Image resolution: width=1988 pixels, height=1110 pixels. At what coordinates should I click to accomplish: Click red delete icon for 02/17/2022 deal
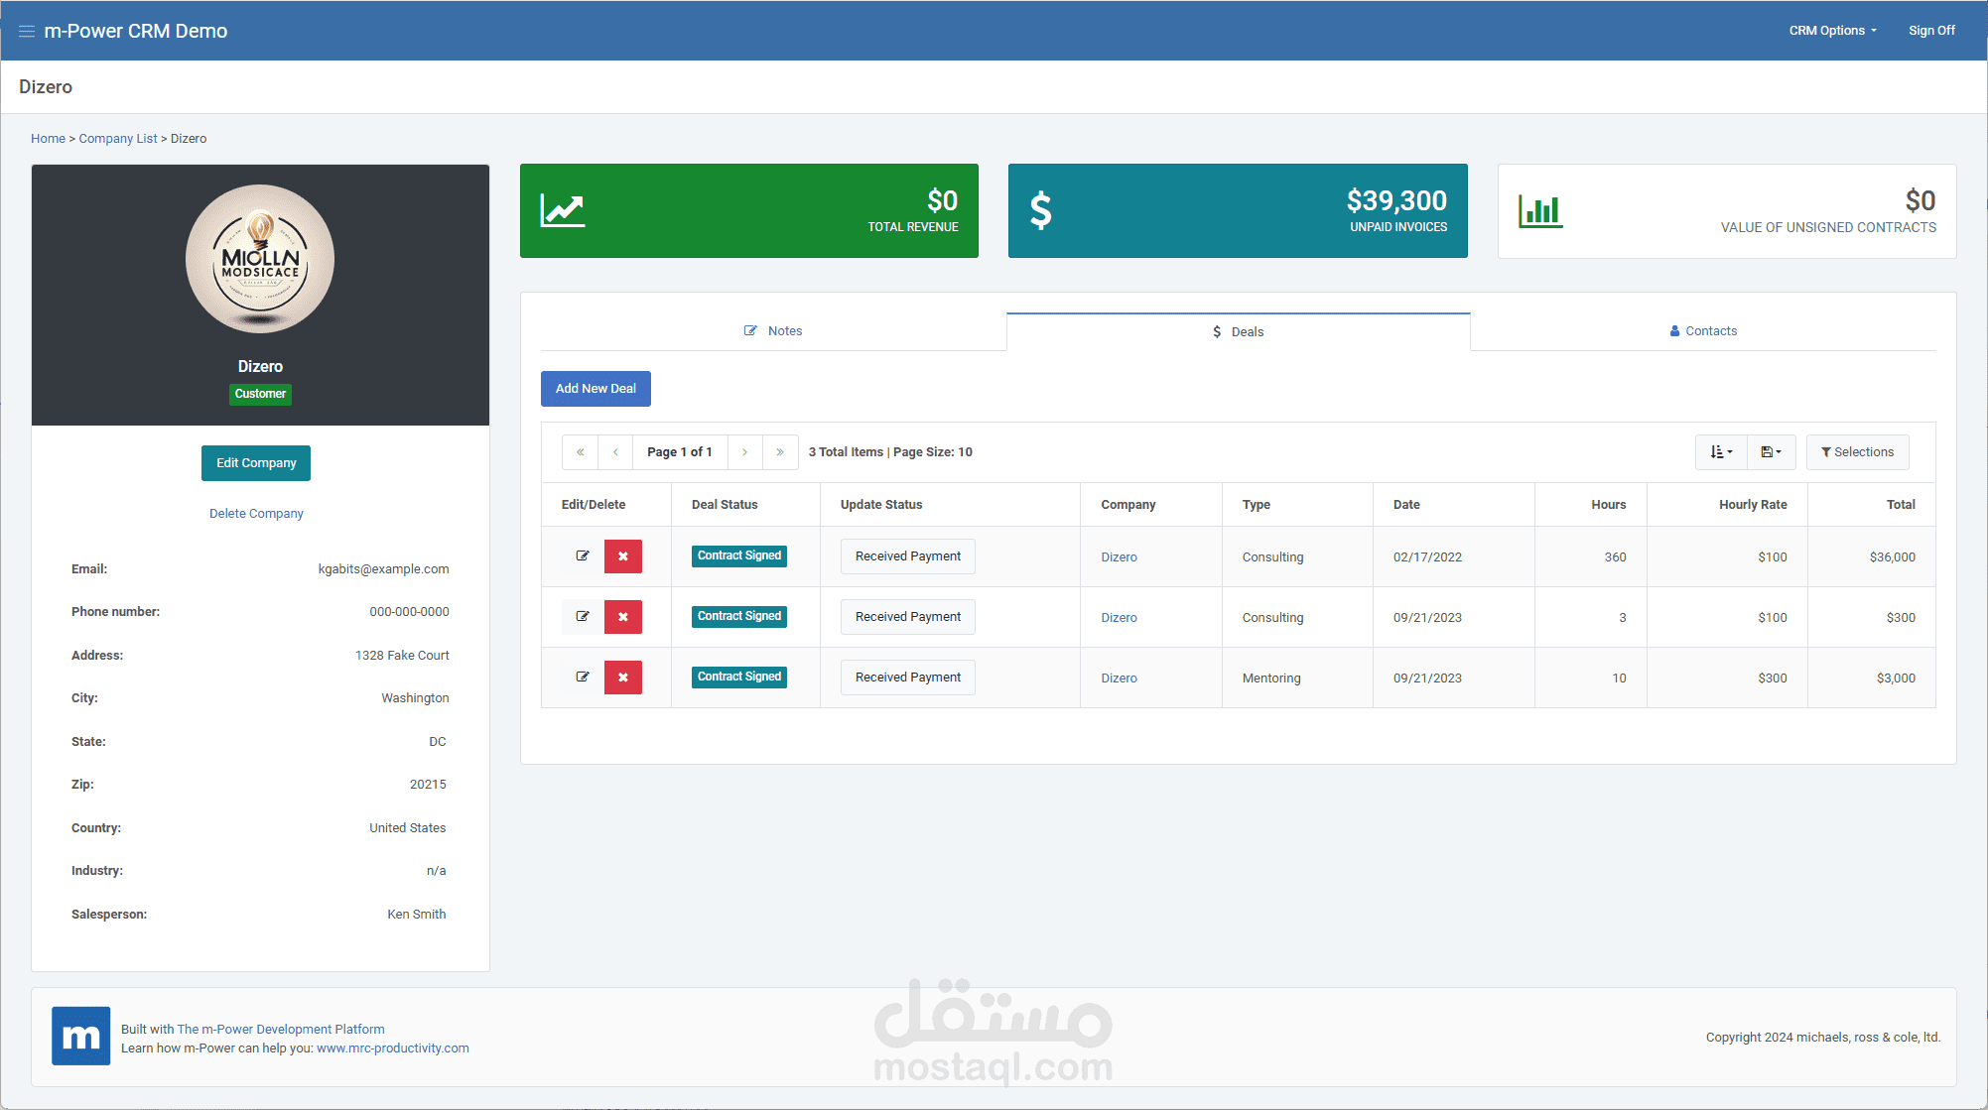623,556
